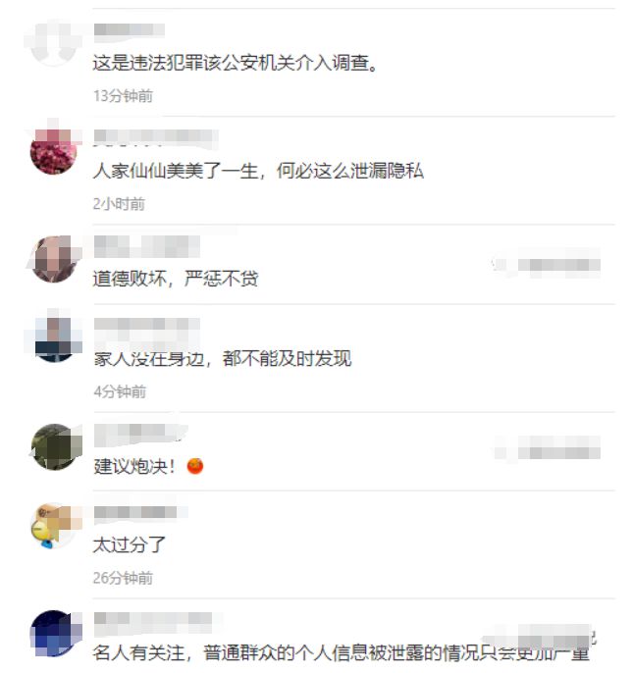Click the flower avatar of second commenter
The width and height of the screenshot is (632, 673).
[x=54, y=151]
